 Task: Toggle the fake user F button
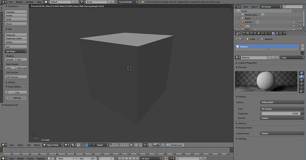[269, 58]
